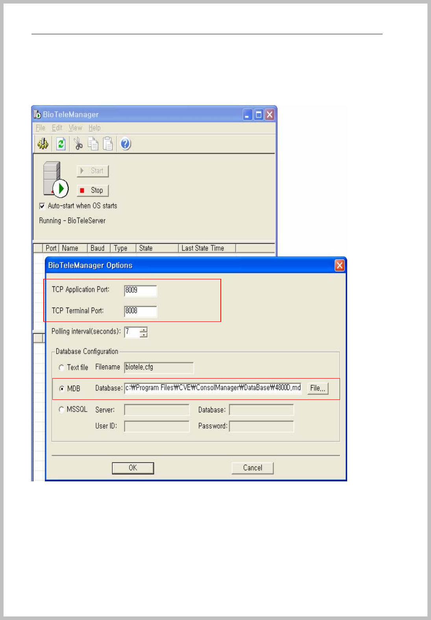Image resolution: width=431 pixels, height=620 pixels.
Task: Stop the BioTeleServer with Stop button
Action: pos(92,190)
